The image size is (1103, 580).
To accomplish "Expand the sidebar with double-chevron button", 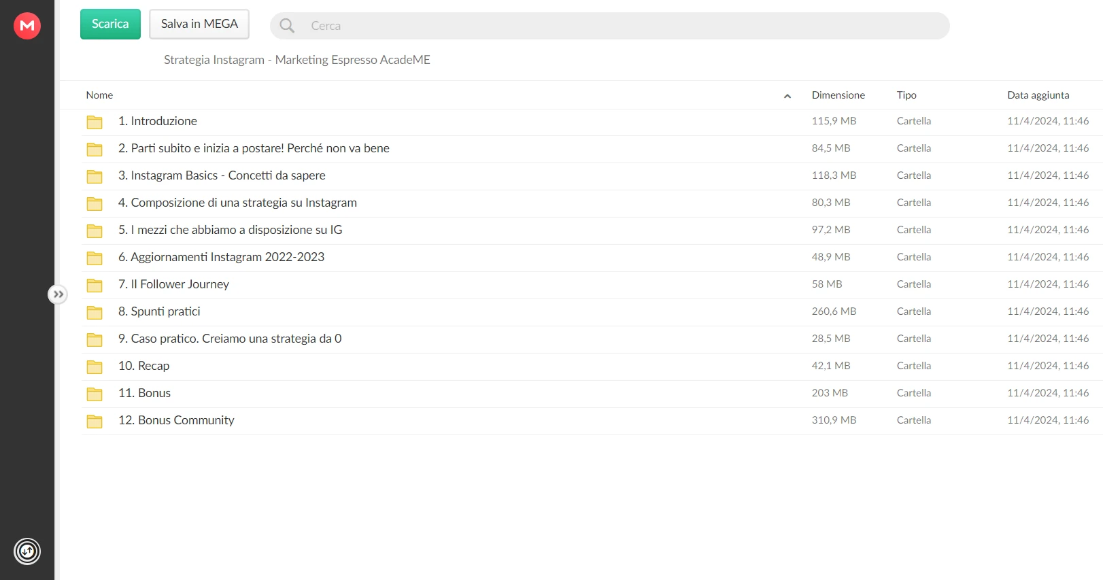I will point(58,294).
